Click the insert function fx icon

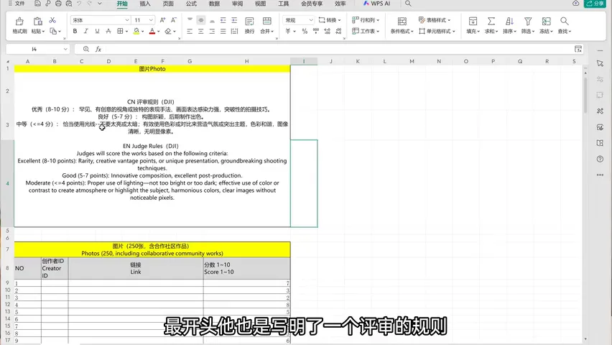pos(98,49)
